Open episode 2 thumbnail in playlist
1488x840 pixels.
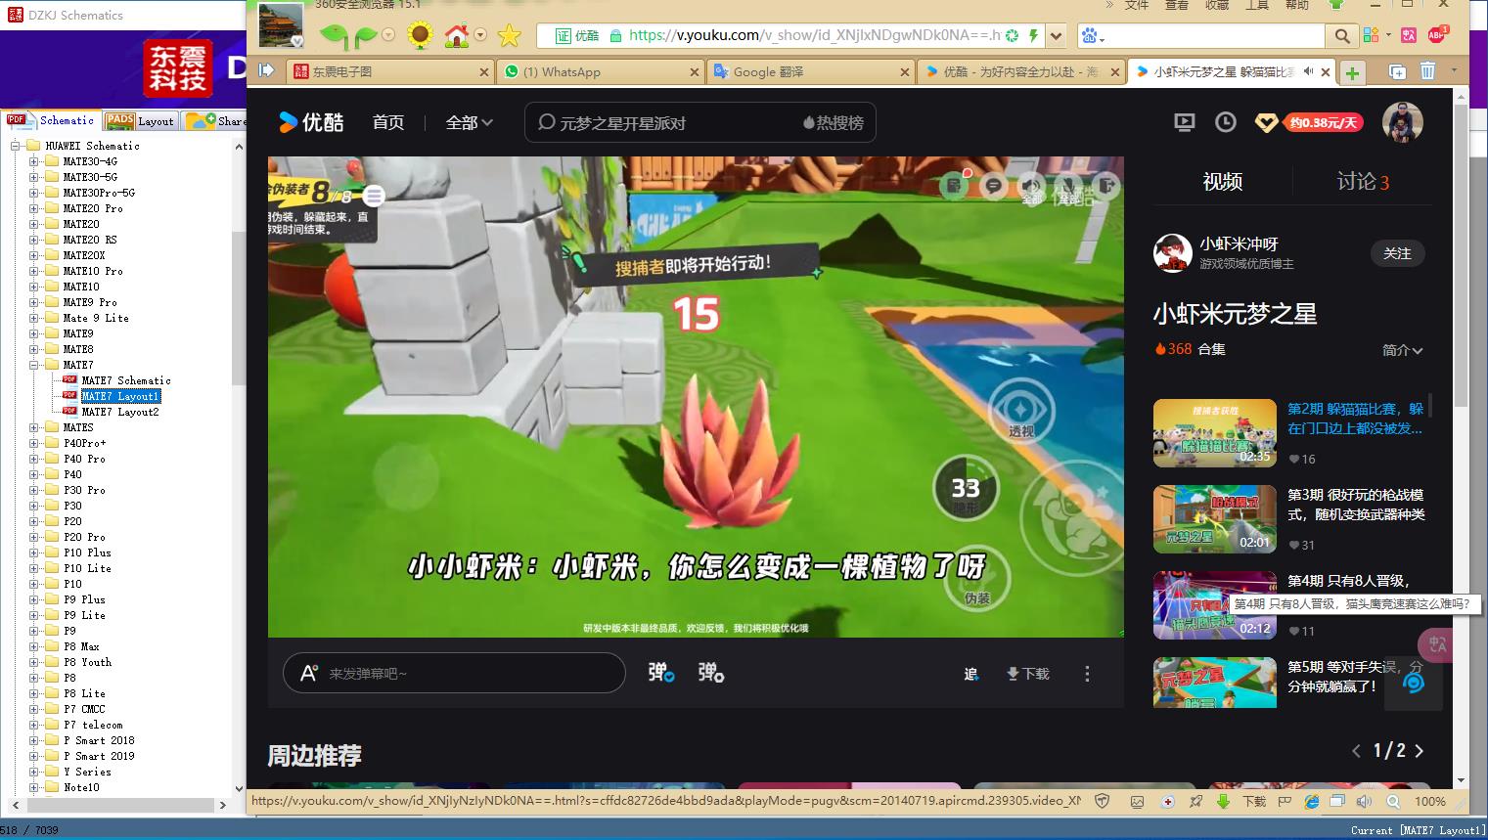[x=1215, y=433]
